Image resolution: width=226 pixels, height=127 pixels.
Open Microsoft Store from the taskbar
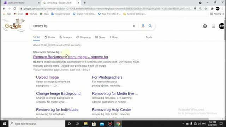[x=94, y=124]
